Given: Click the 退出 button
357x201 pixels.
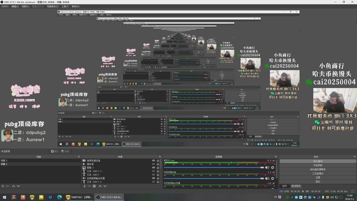Looking at the screenshot, I should coord(318,182).
